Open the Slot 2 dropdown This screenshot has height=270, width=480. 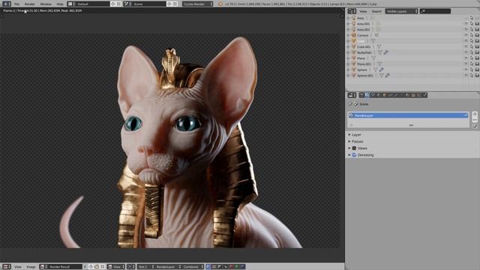pos(146,267)
